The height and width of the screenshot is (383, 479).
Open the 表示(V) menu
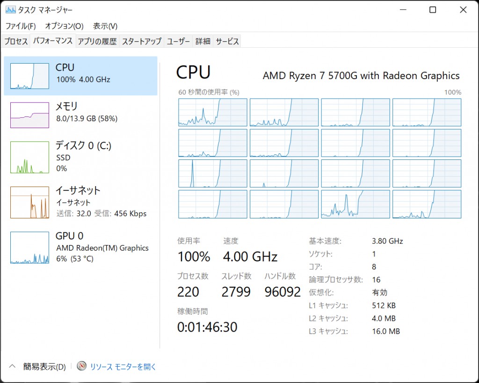[x=105, y=26]
